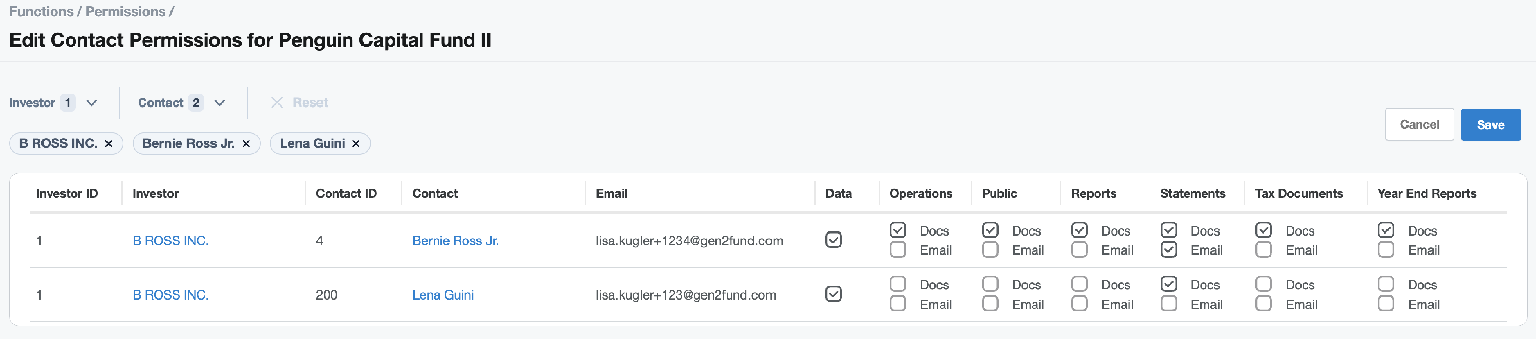This screenshot has width=1536, height=339.
Task: Save the contact permissions
Action: [x=1490, y=125]
